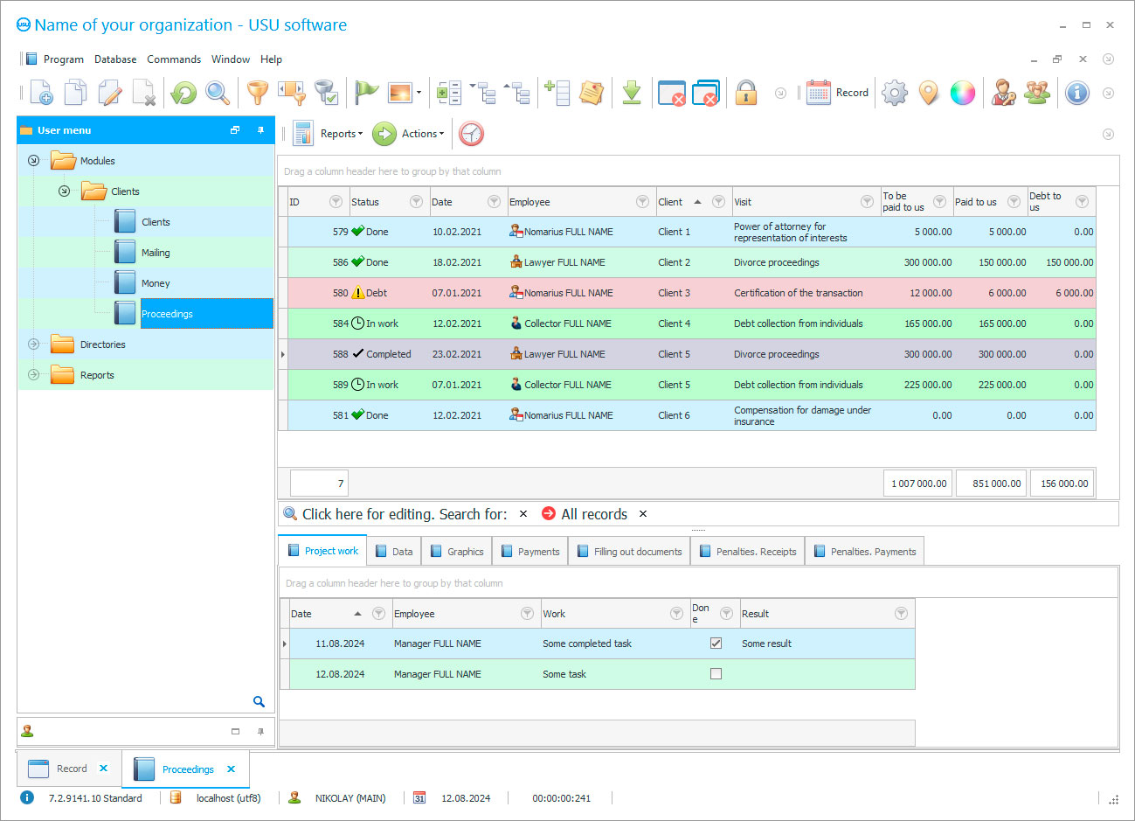Image resolution: width=1135 pixels, height=821 pixels.
Task: Toggle the pin icon on the User menu panel
Action: [260, 129]
